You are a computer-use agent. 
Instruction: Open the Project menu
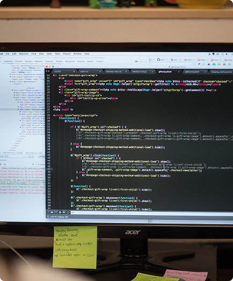coord(67,54)
